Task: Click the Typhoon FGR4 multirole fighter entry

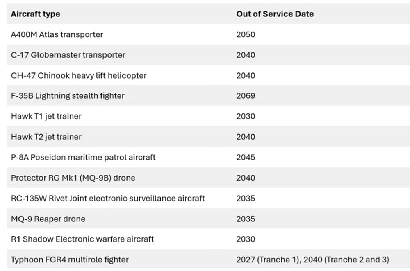Action: tap(70, 260)
